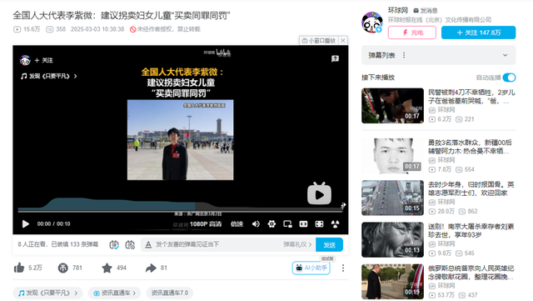
Task: Click the 8 人正在看 viewer count text
Action: point(32,244)
